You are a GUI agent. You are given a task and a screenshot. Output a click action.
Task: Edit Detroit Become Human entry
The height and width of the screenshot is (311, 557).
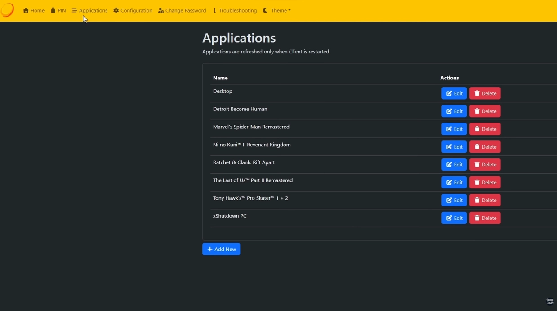click(454, 111)
